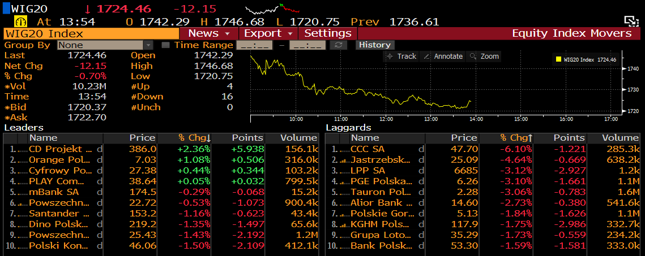The image size is (645, 256).
Task: Click the 'd' delayed marker on CD Projekt row
Action: click(99, 149)
